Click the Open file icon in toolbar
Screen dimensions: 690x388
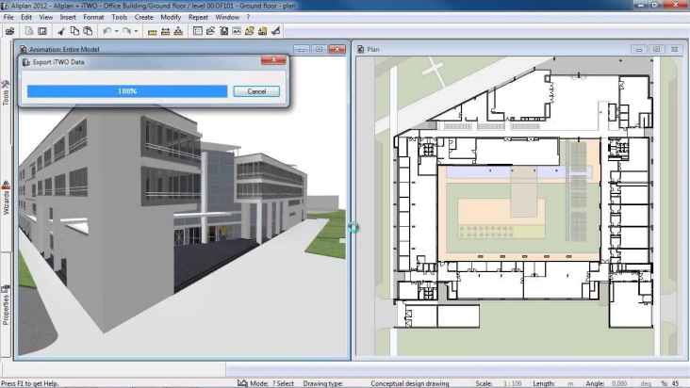click(x=9, y=31)
